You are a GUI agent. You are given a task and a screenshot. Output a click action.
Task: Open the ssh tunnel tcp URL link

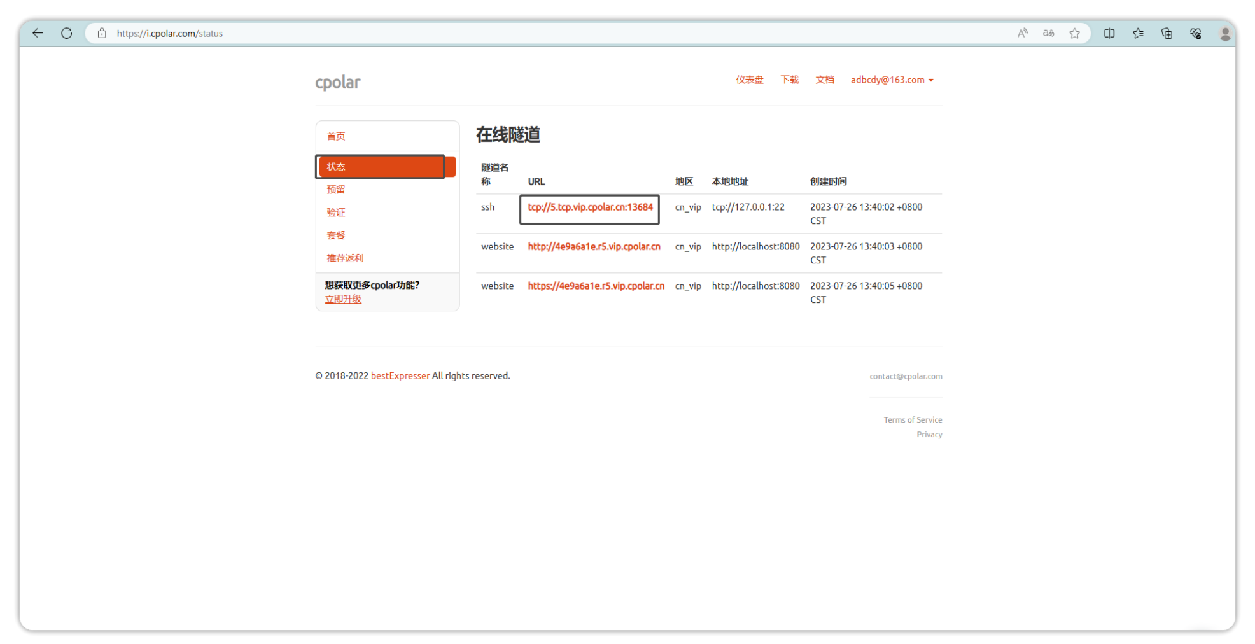tap(590, 207)
